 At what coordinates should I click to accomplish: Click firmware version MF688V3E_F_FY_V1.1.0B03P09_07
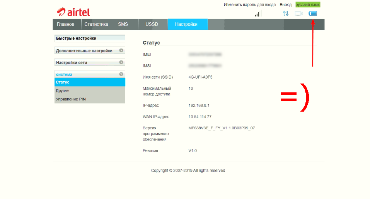coord(222,128)
